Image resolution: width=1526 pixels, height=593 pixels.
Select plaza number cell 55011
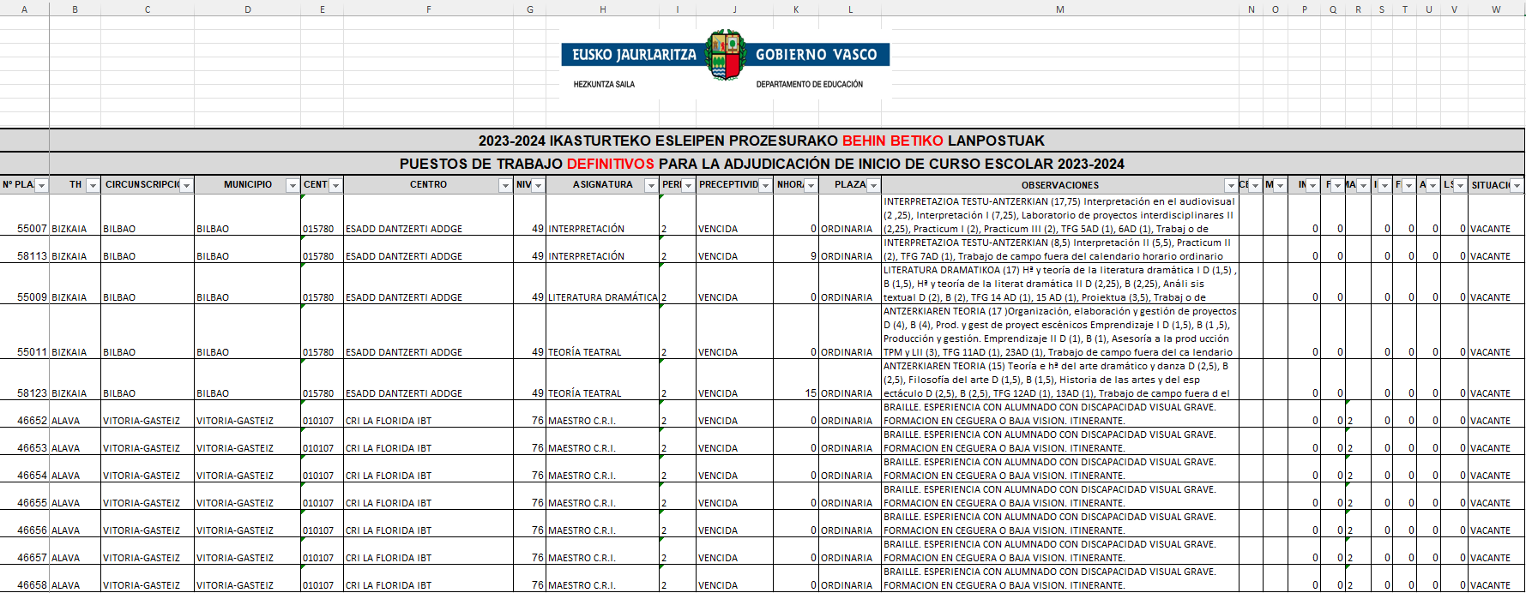(x=25, y=332)
